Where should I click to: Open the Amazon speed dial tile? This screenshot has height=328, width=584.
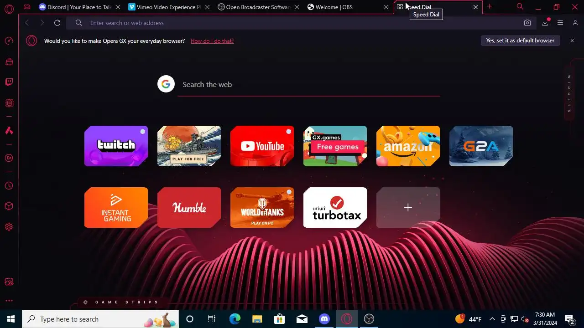click(408, 146)
